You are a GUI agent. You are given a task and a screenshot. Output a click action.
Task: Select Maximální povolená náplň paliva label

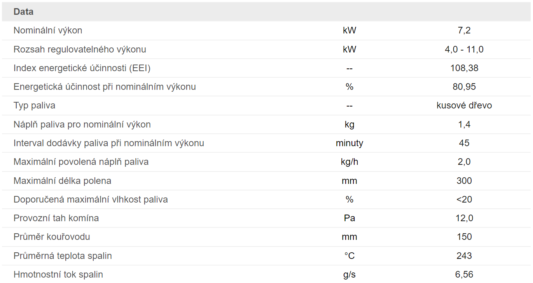click(81, 162)
